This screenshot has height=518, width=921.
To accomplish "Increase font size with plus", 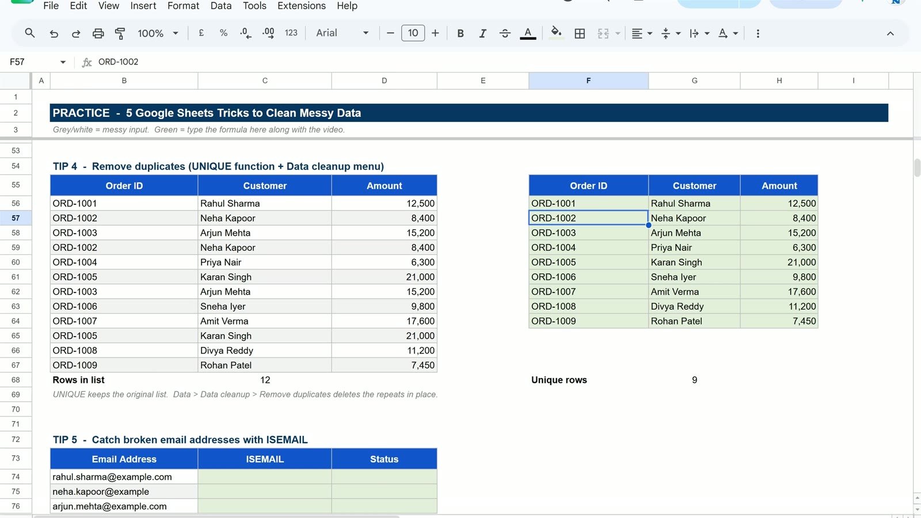I will pyautogui.click(x=435, y=33).
